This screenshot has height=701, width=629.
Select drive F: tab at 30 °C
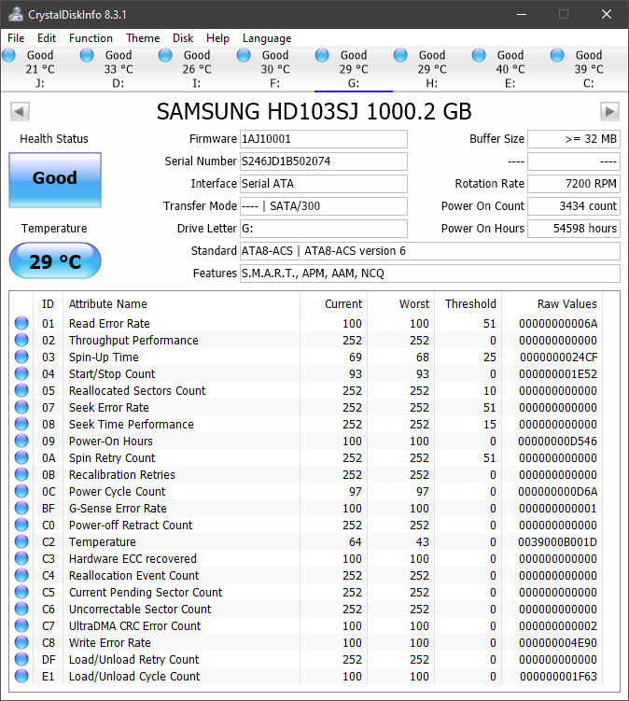point(275,69)
